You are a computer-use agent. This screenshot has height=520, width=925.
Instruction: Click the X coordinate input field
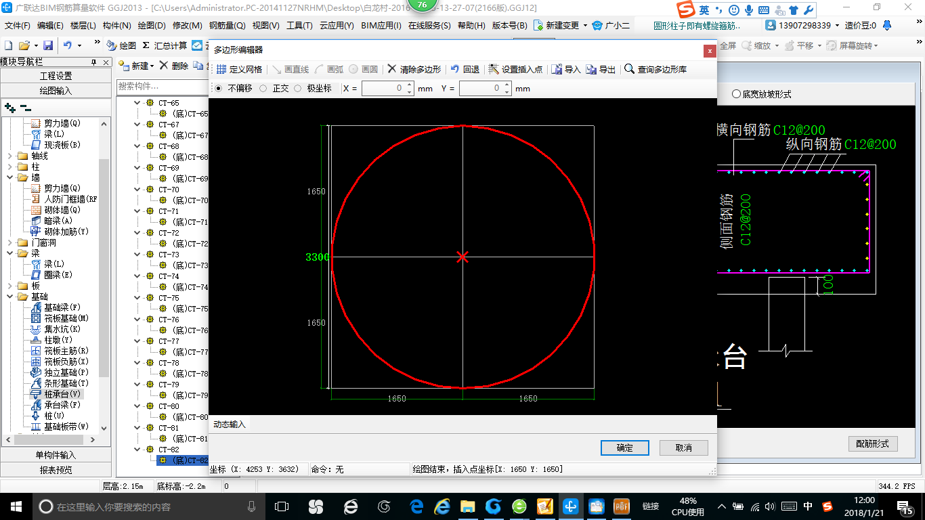[383, 89]
